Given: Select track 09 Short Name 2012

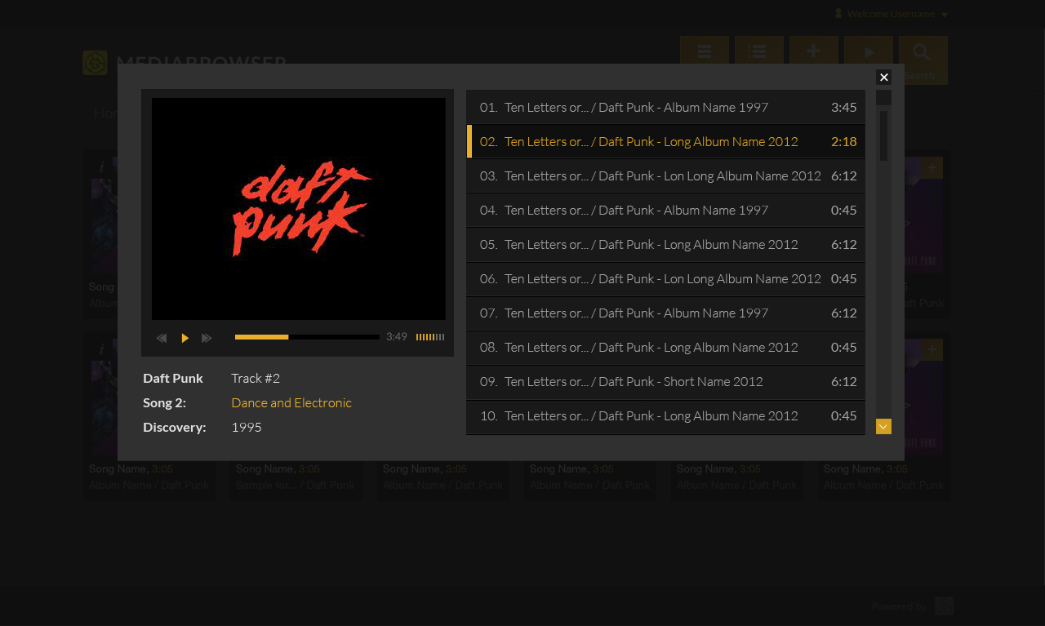Looking at the screenshot, I should tap(665, 381).
